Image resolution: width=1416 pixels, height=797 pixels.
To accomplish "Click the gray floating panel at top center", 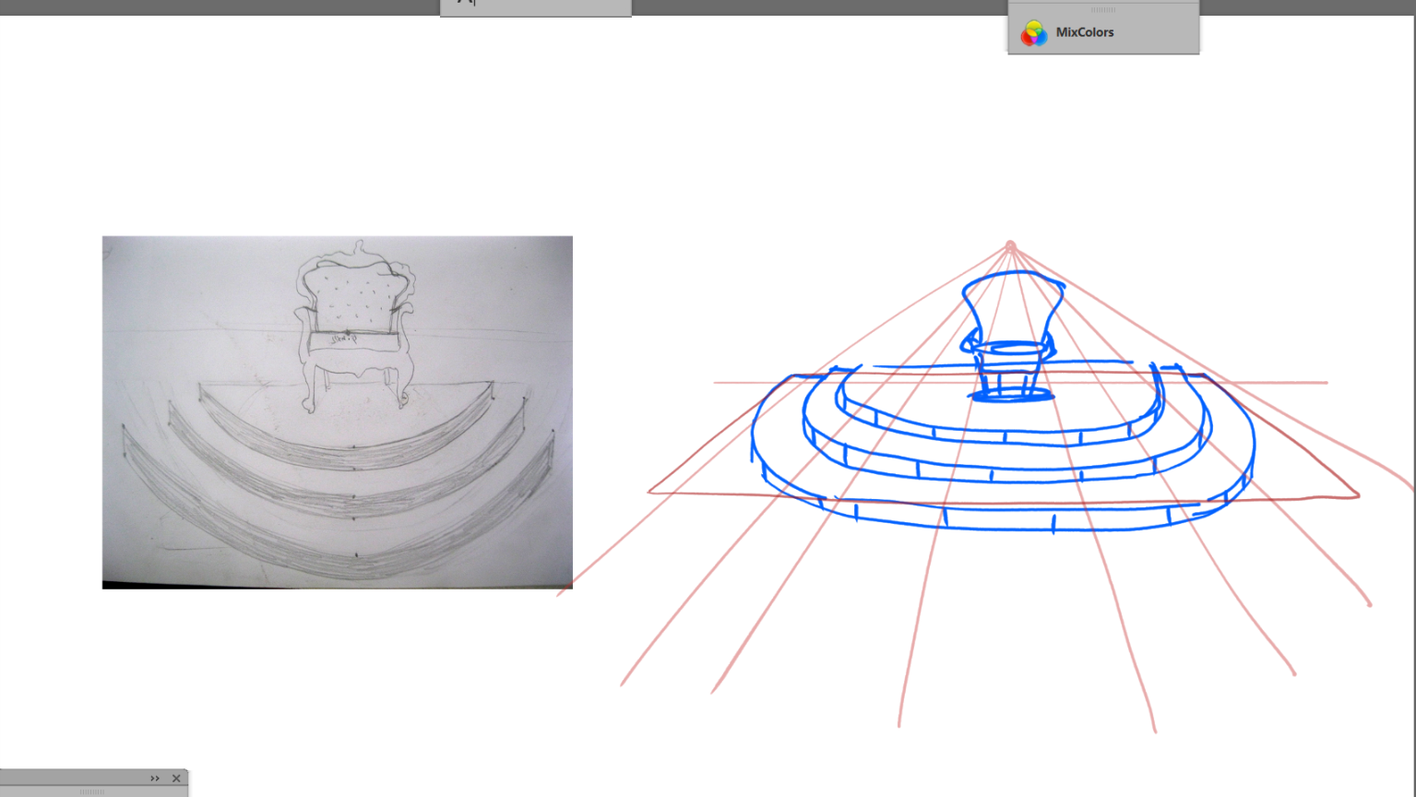I will coord(553,7).
